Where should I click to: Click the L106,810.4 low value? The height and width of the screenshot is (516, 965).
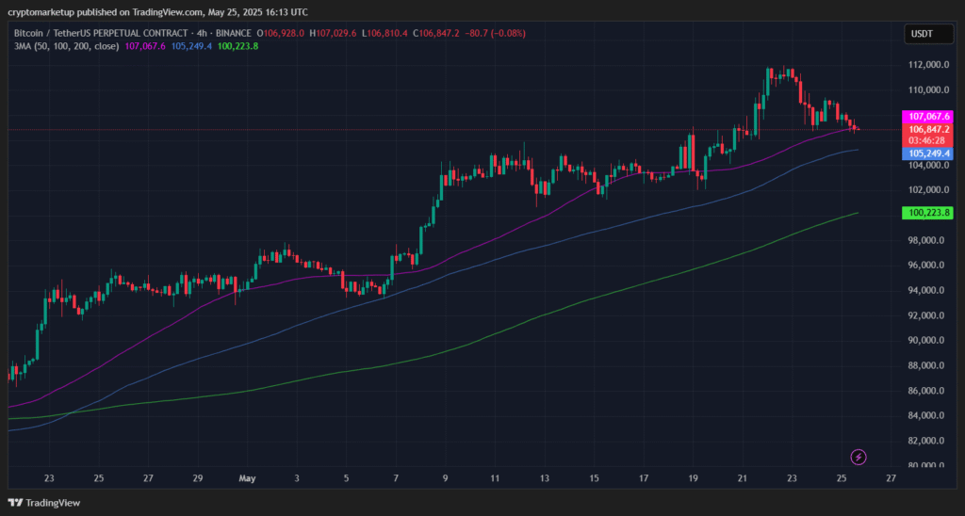click(384, 33)
